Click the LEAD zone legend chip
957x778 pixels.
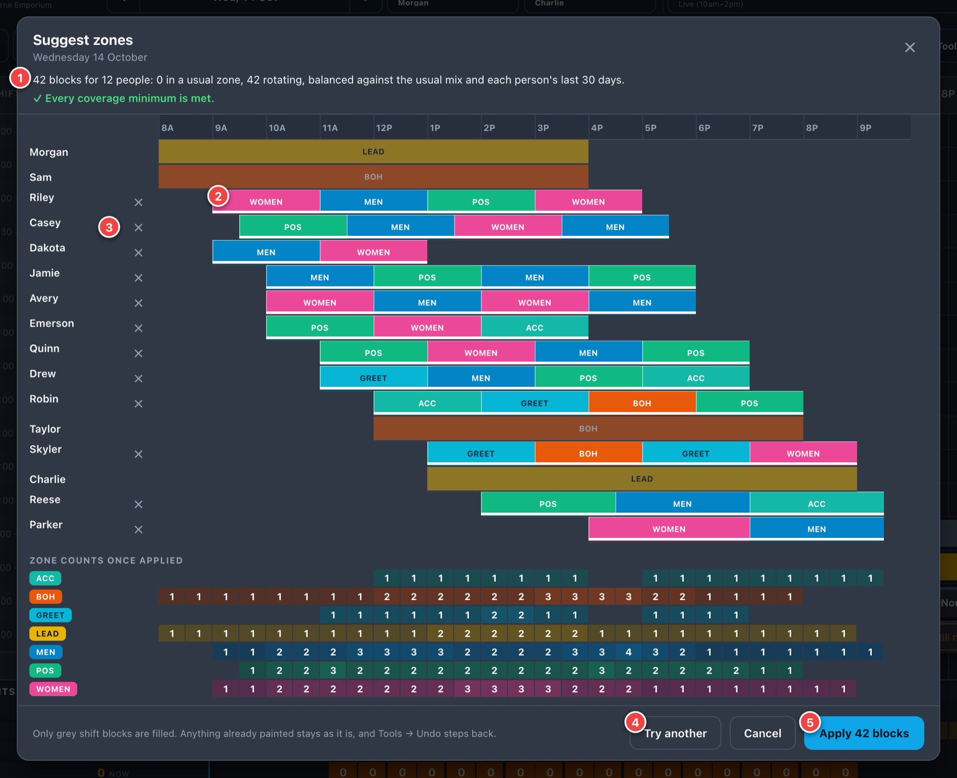click(x=47, y=634)
